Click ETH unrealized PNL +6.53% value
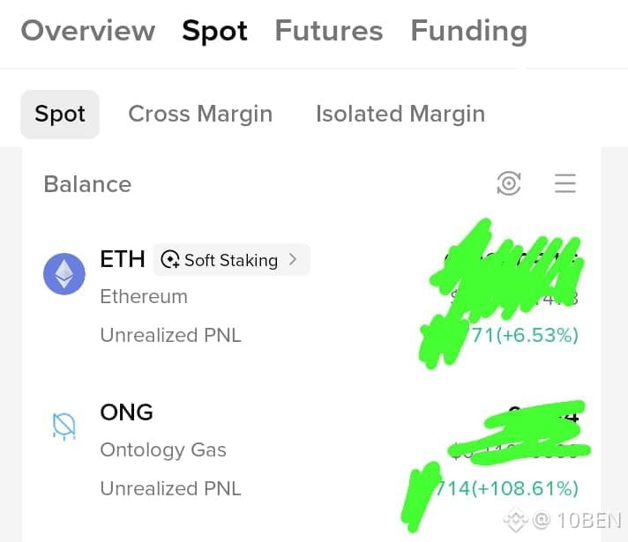 [x=525, y=335]
